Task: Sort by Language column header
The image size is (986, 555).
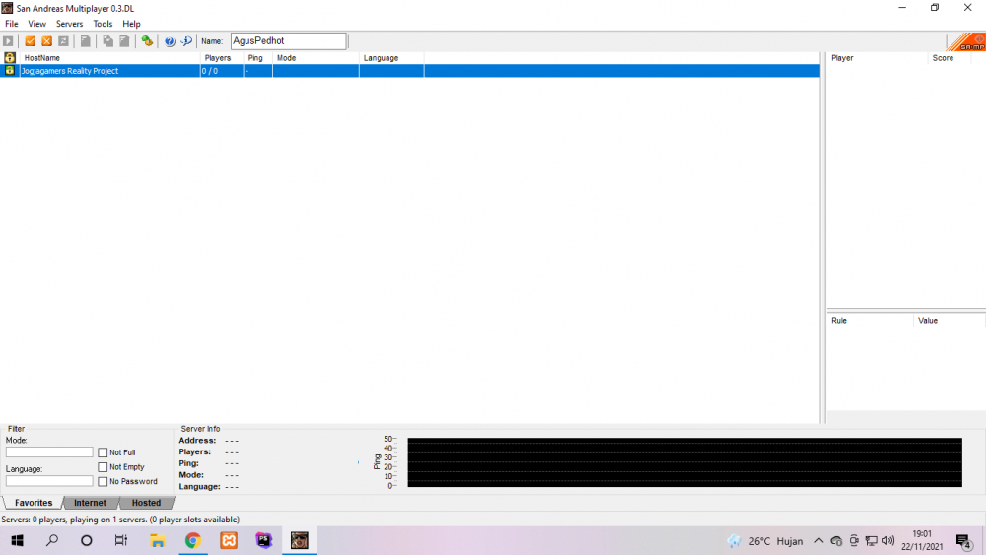Action: click(391, 58)
